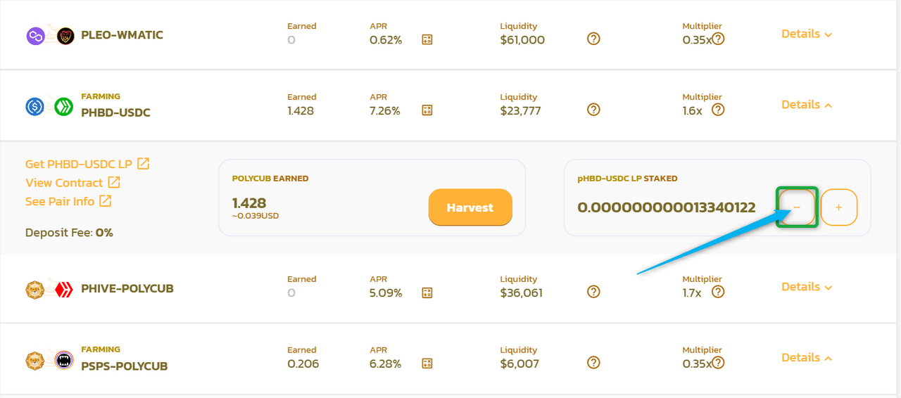901x398 pixels.
Task: Select the PHIVE-POLYCUB farm name
Action: pyautogui.click(x=127, y=288)
